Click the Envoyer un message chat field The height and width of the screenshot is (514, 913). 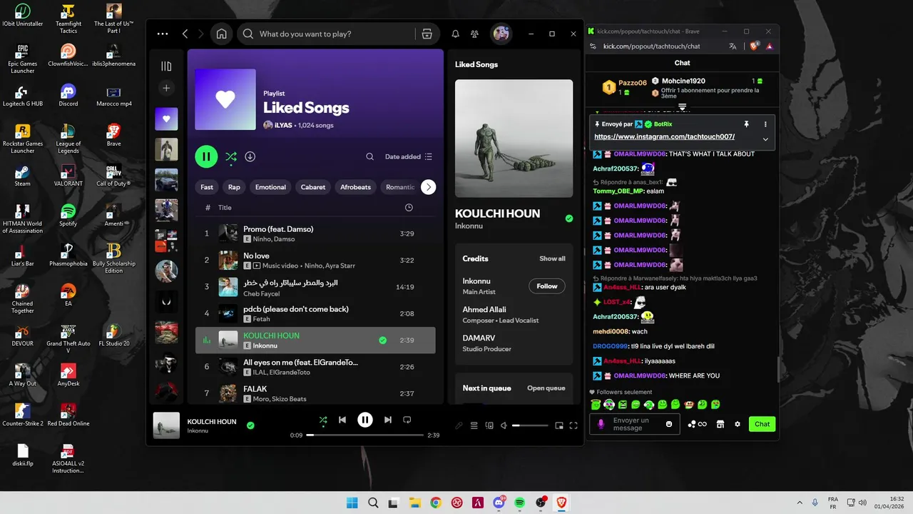pos(633,424)
